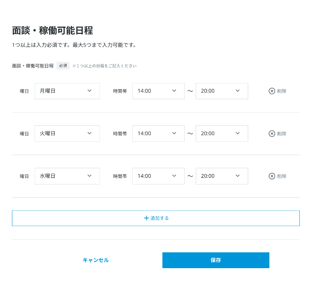311x294 pixels.
Task: Open the 水曜日 day-of-week dropdown
Action: click(67, 176)
